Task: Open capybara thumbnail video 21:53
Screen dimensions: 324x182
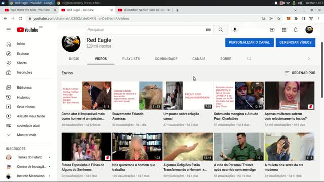Action: [x=137, y=96]
